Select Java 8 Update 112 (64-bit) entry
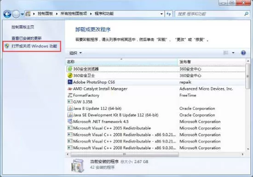 pyautogui.click(x=98, y=108)
